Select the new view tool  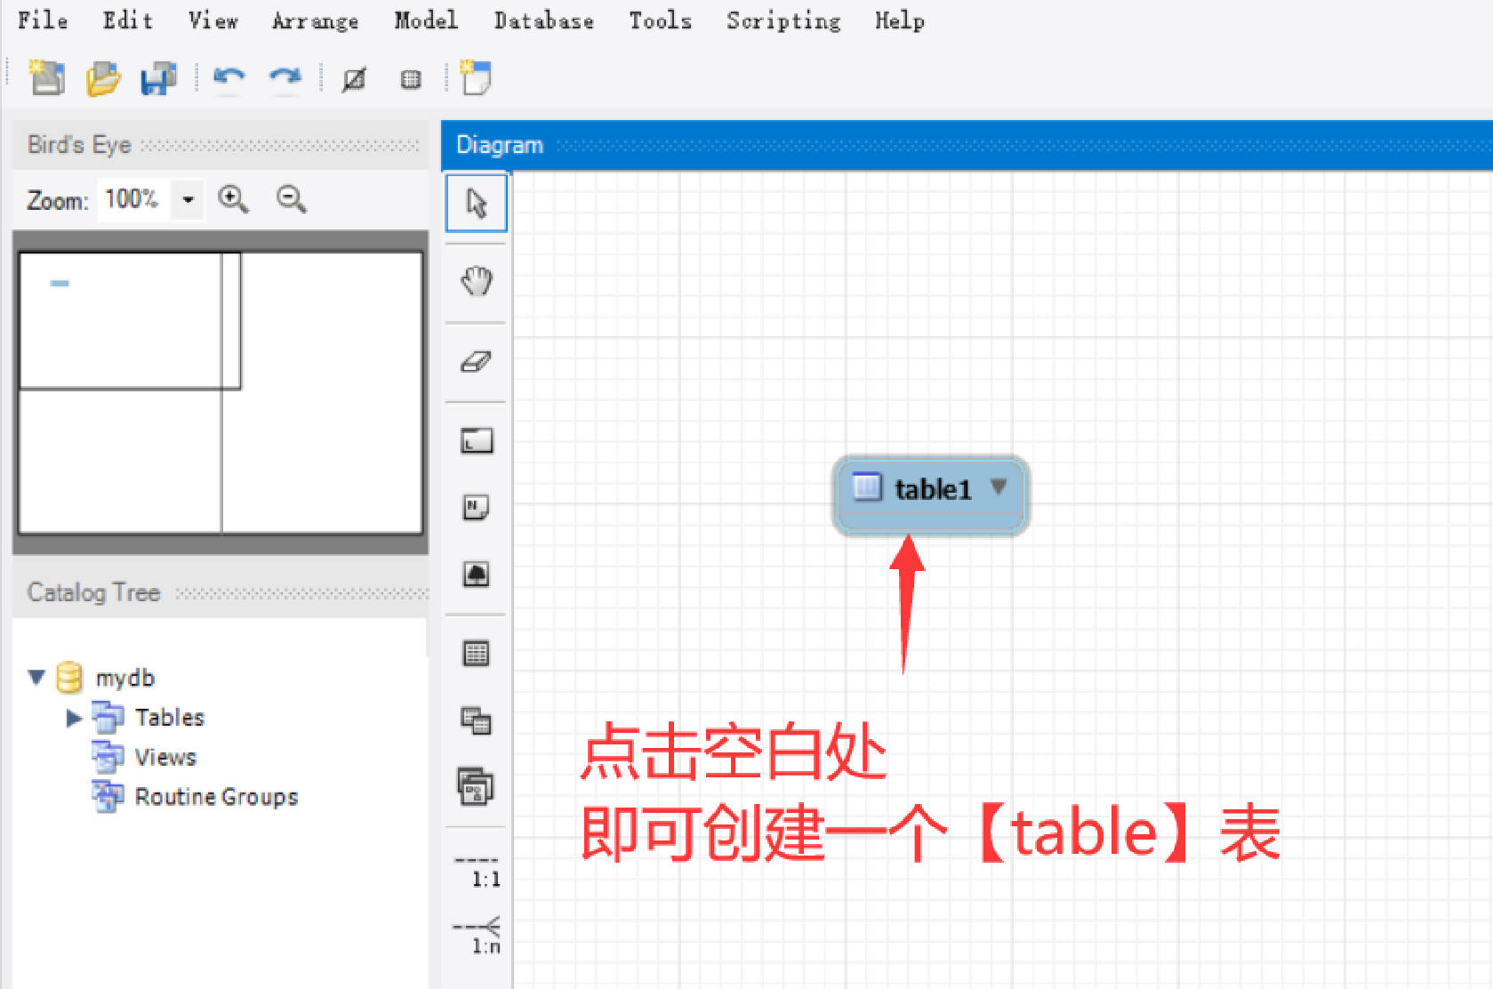coord(476,721)
